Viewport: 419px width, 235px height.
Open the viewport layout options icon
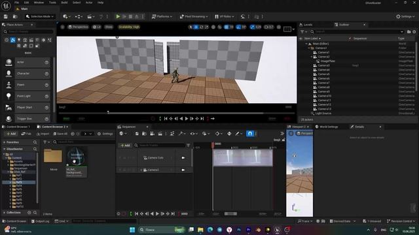click(x=287, y=29)
